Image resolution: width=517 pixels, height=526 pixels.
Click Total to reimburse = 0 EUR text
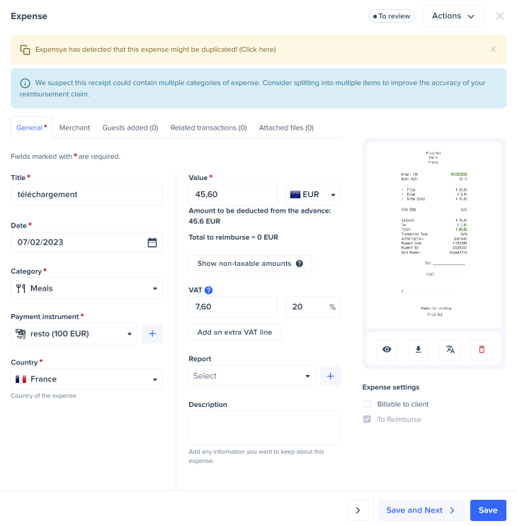click(x=233, y=237)
